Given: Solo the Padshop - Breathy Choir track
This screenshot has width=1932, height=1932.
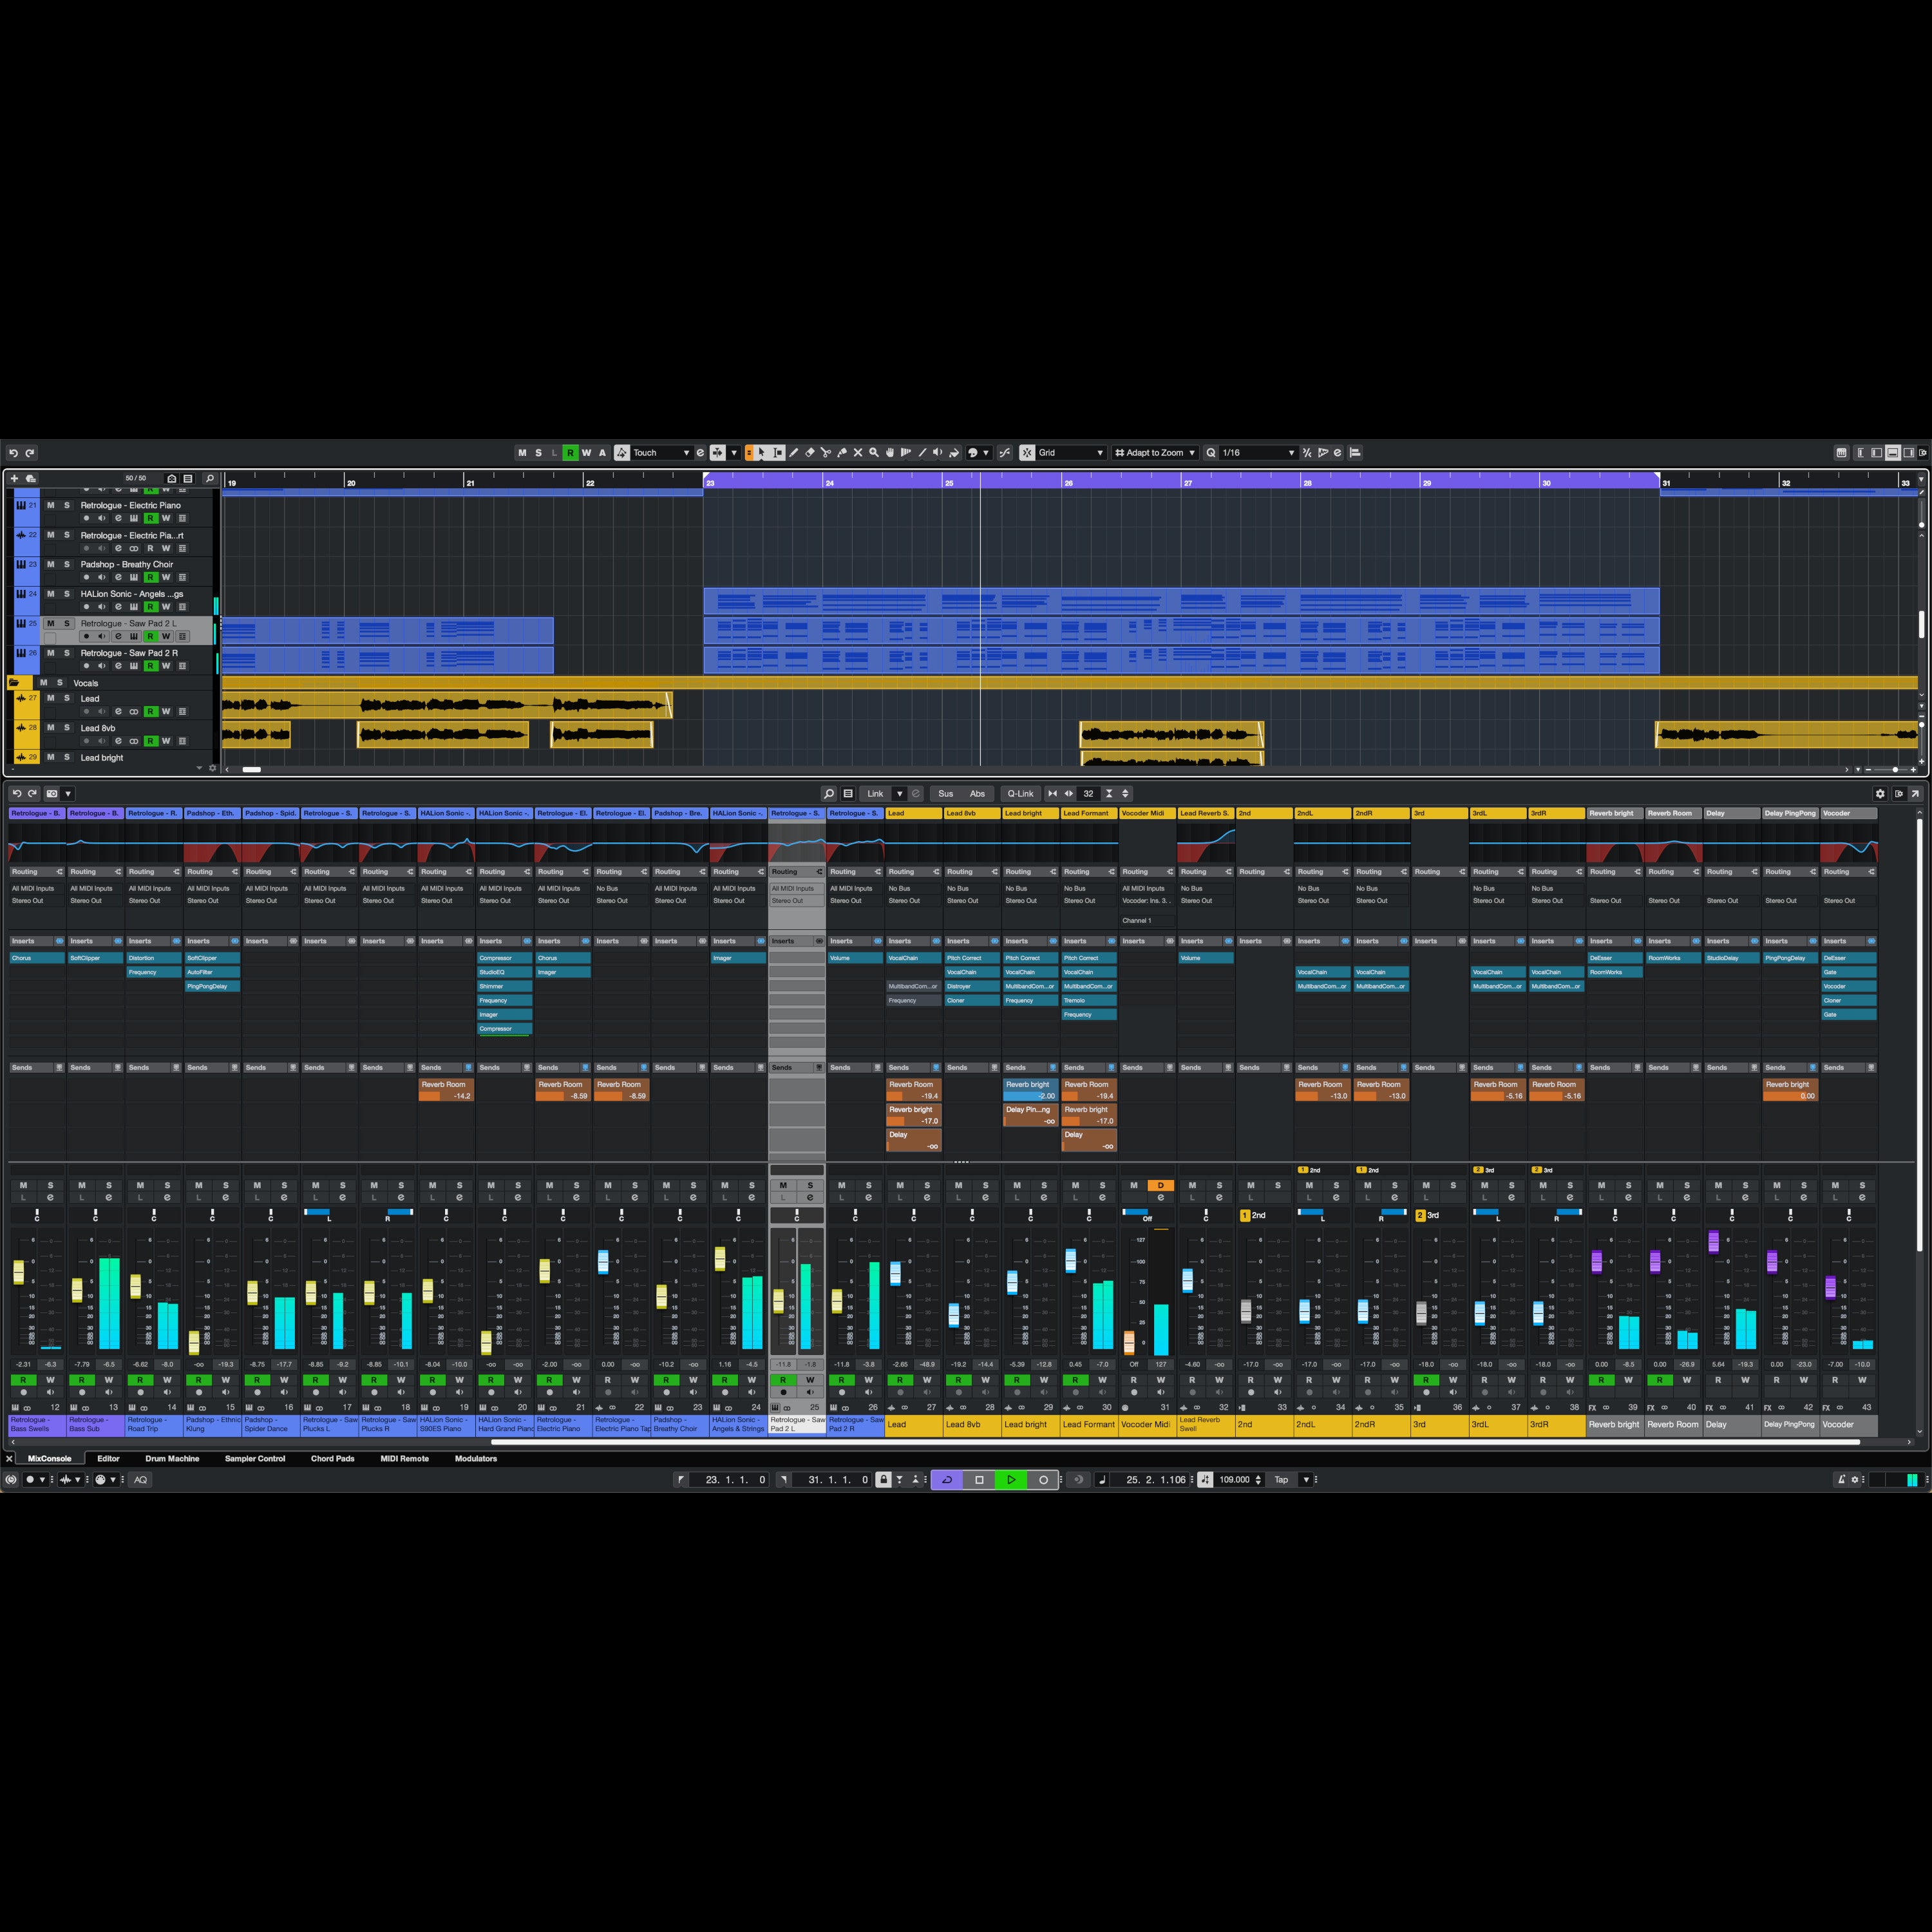Looking at the screenshot, I should click(x=67, y=564).
